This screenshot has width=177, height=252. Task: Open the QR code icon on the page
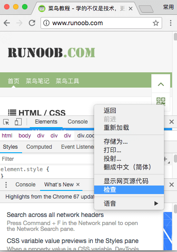[x=161, y=101]
